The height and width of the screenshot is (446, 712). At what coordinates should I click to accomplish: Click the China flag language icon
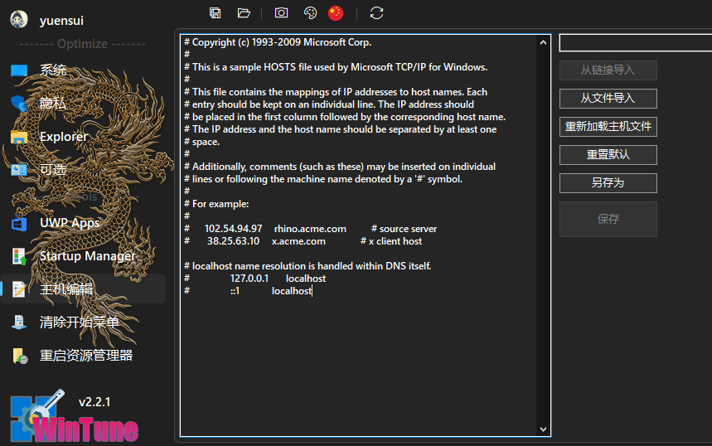[x=336, y=13]
